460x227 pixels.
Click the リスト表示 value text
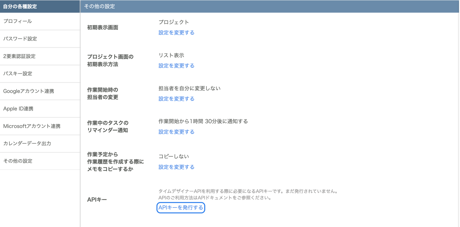tap(171, 55)
